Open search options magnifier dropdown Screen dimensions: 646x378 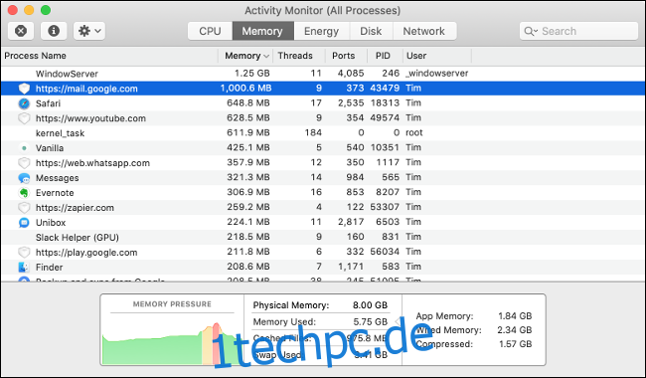pos(531,31)
